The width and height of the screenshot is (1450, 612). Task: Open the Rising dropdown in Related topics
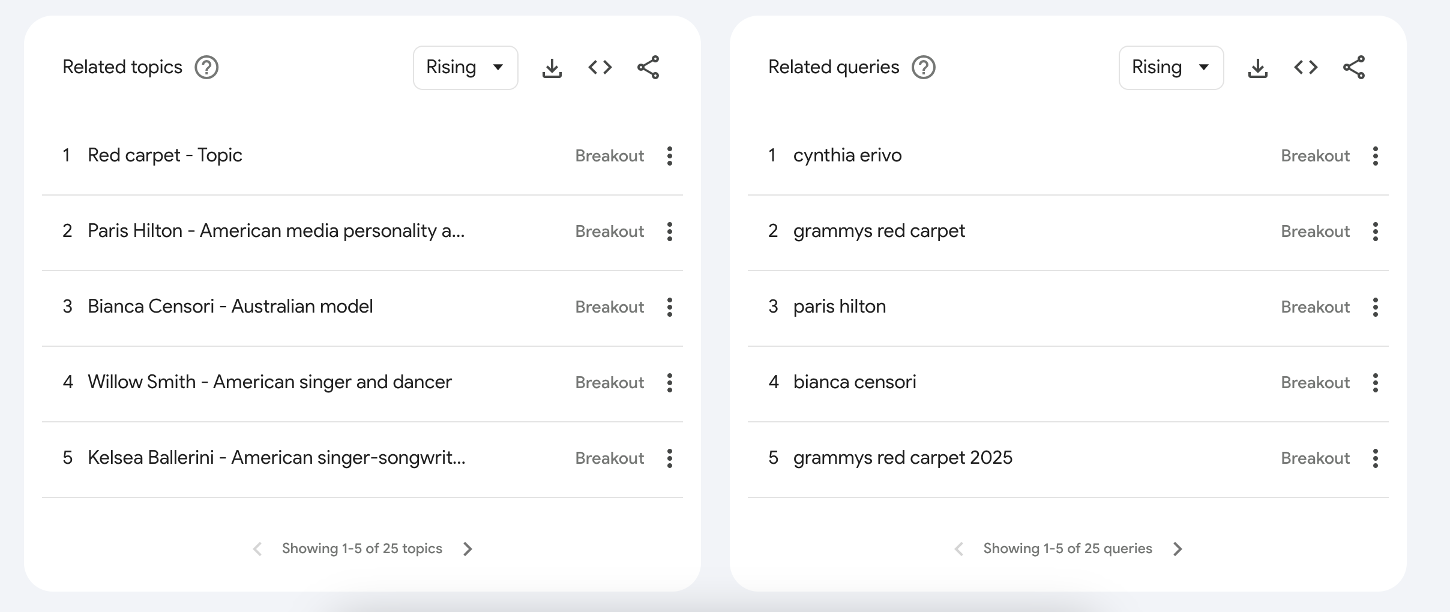coord(465,67)
